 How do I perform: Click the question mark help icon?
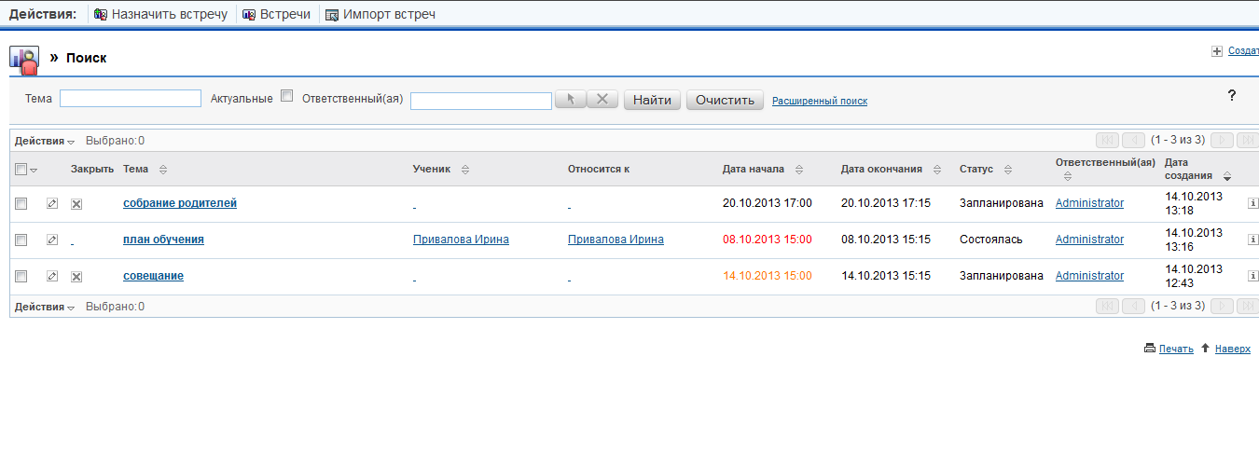pyautogui.click(x=1231, y=95)
